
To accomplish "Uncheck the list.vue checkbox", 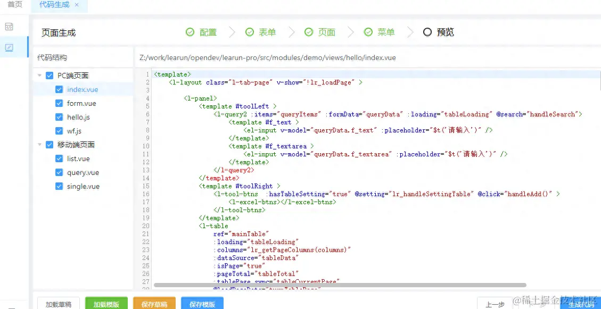I will tap(59, 158).
